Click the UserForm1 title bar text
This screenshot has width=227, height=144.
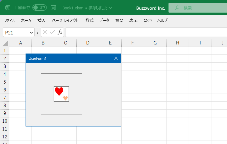[38, 59]
